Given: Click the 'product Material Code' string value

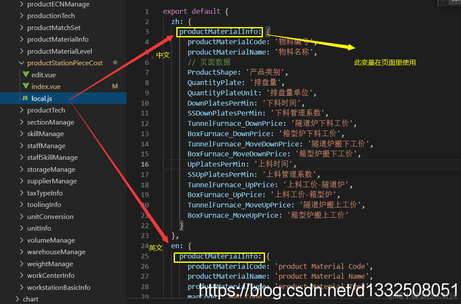Looking at the screenshot, I should [322, 266].
